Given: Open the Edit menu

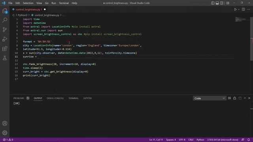Looking at the screenshot, I should (17, 3).
